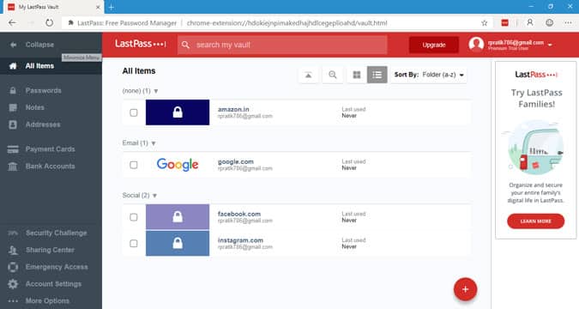579x309 pixels.
Task: Click the bank icon beside Bank Accounts
Action: pyautogui.click(x=13, y=167)
